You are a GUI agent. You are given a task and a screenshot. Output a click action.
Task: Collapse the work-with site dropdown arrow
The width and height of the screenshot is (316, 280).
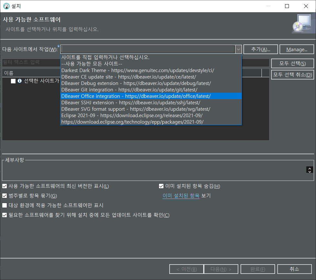click(x=238, y=49)
